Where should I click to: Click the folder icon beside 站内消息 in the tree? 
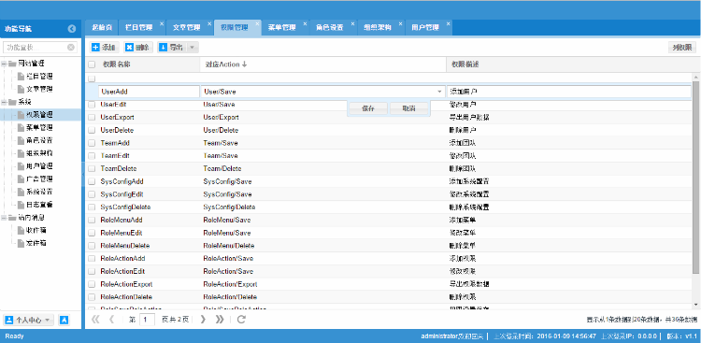12,218
